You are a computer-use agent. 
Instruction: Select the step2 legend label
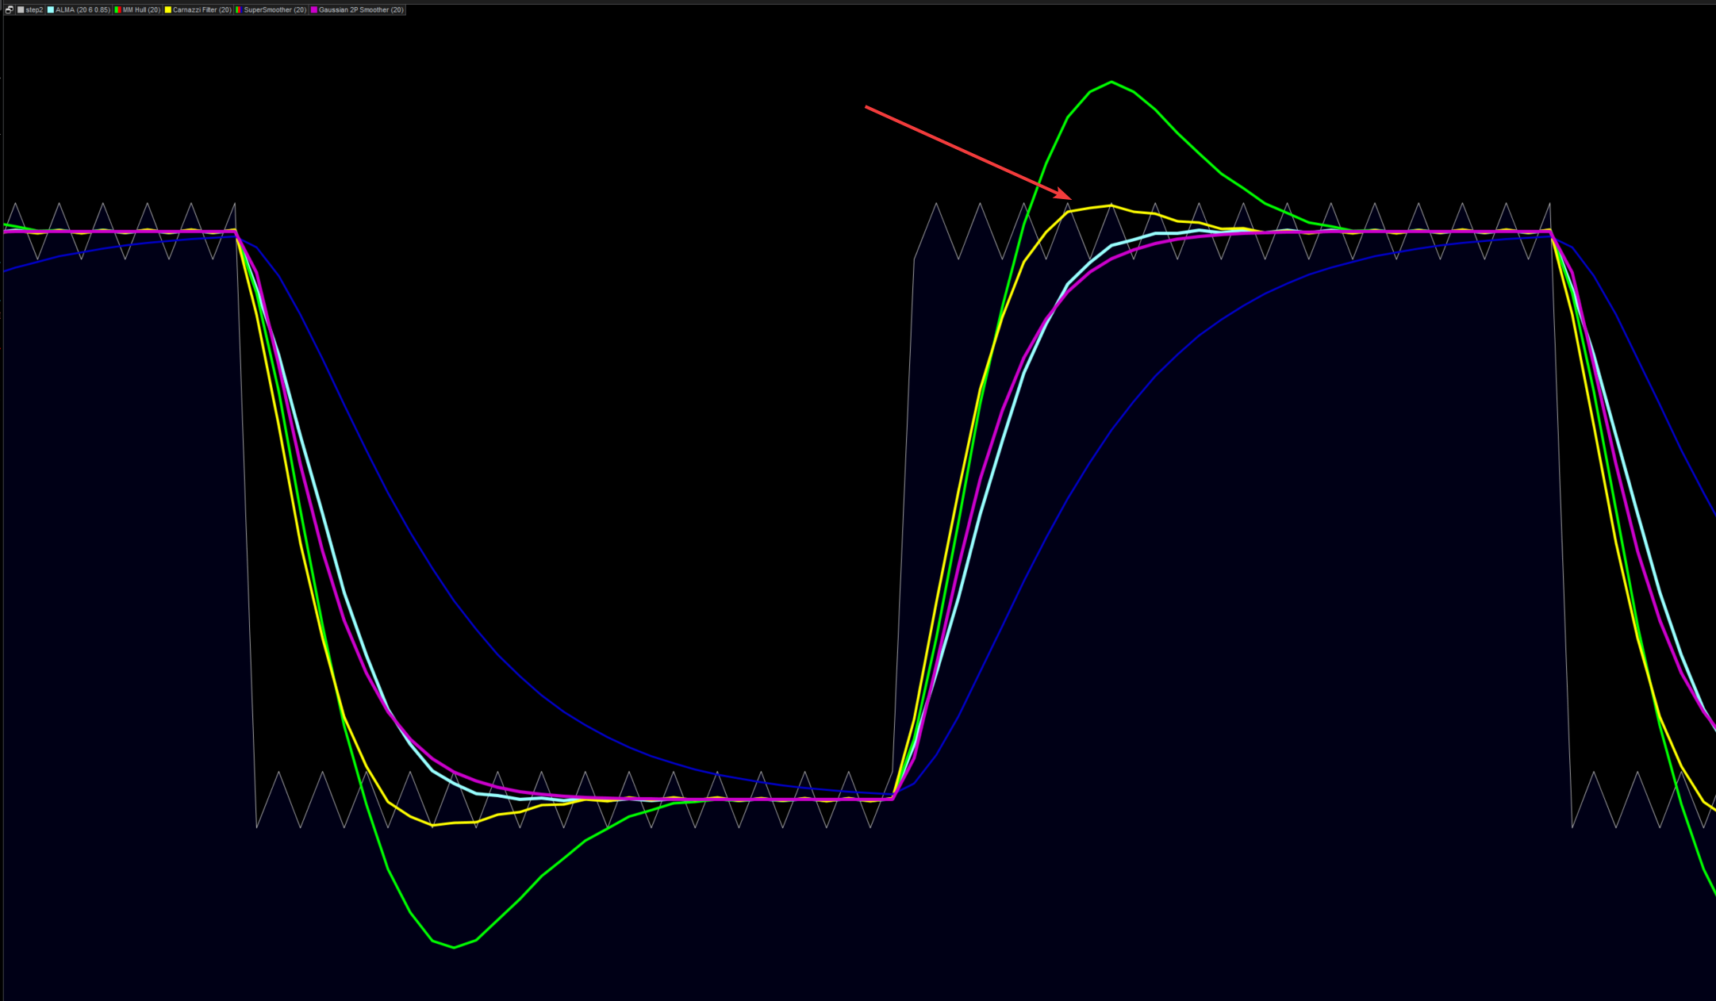point(34,10)
